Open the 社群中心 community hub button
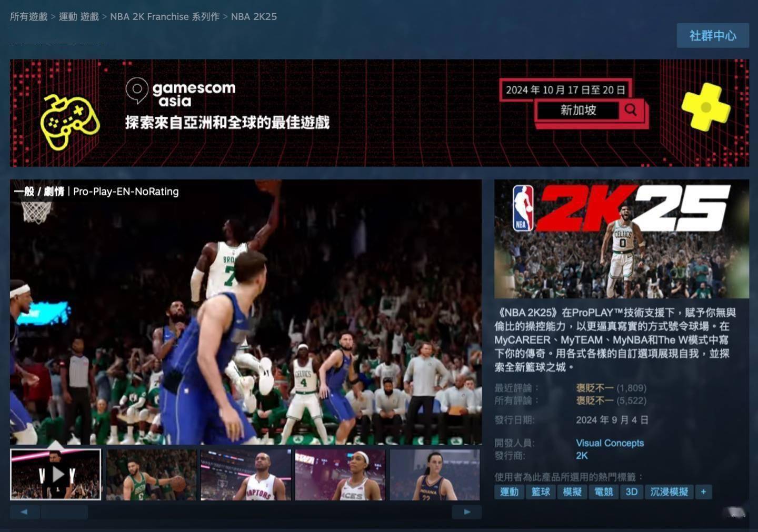Viewport: 758px width, 532px height. coord(713,35)
